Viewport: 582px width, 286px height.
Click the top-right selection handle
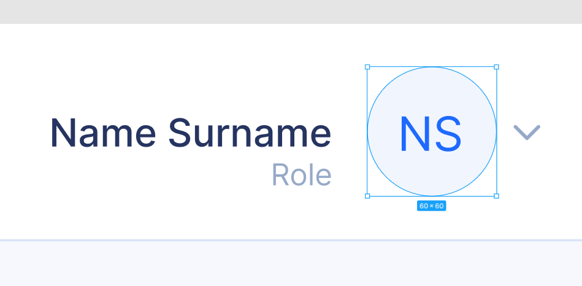[496, 67]
